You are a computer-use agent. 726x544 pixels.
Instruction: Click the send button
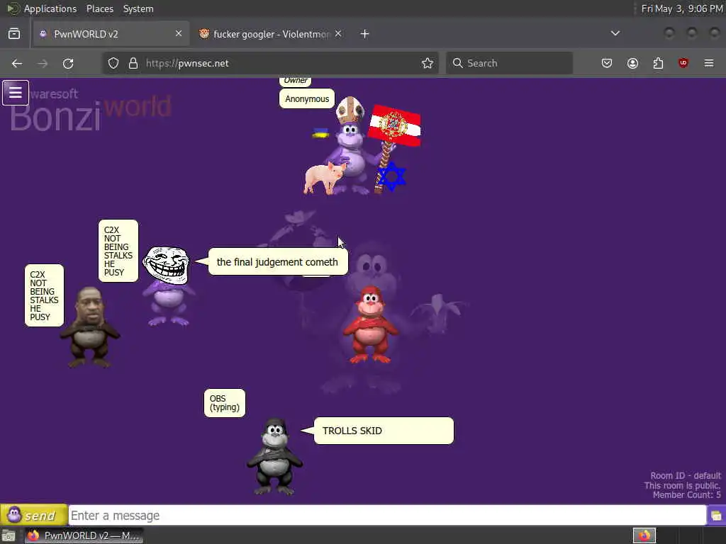(34, 515)
